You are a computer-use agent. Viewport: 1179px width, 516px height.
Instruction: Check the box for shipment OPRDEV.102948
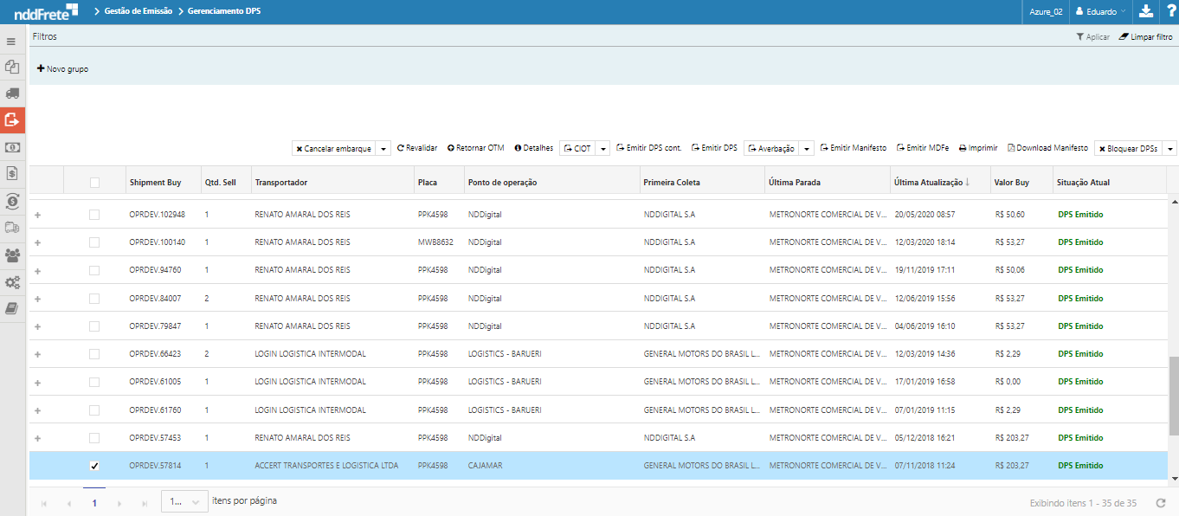(94, 215)
